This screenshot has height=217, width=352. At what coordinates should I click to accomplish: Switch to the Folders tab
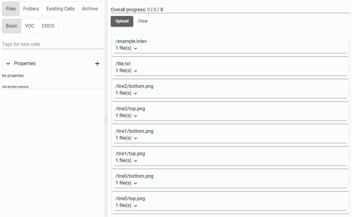point(31,9)
